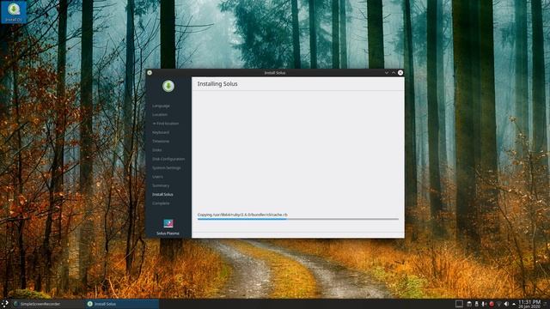Maximize the Install Solus window

click(x=394, y=73)
